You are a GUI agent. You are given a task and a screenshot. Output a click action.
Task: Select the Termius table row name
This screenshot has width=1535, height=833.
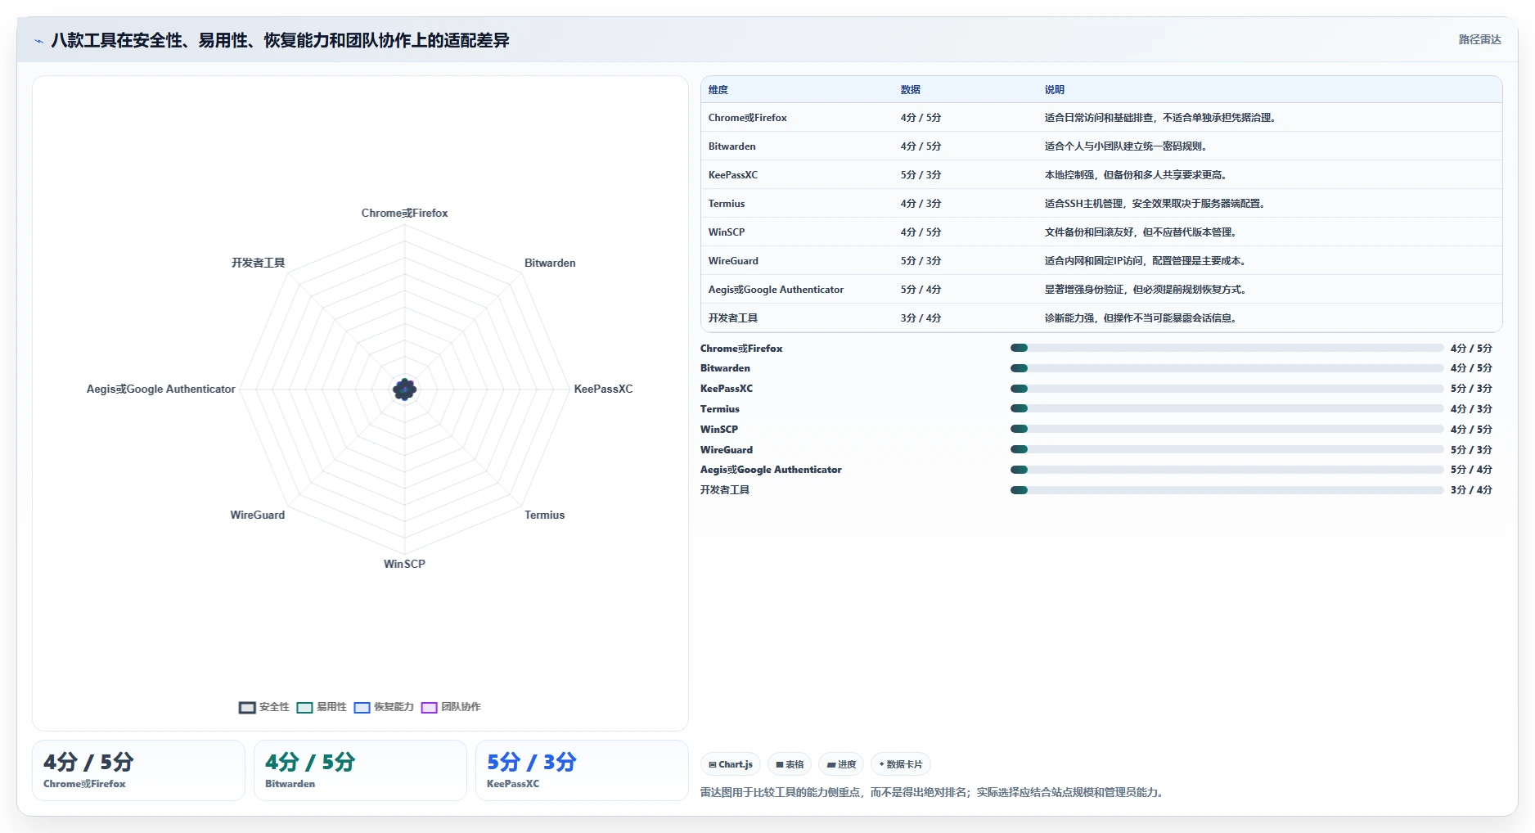click(727, 204)
